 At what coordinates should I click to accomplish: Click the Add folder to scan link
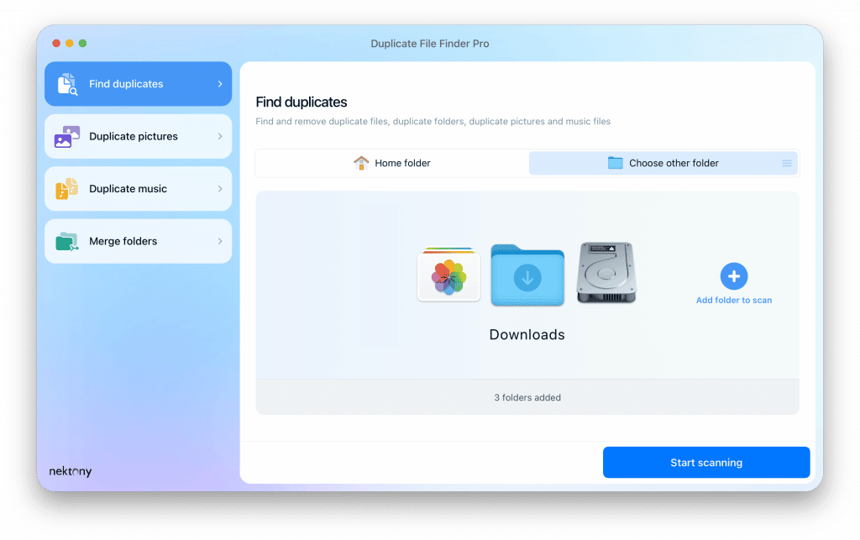coord(734,301)
